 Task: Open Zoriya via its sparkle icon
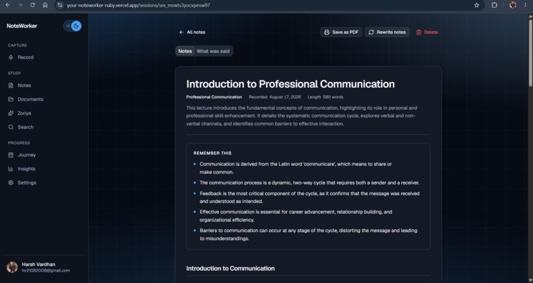coord(11,113)
